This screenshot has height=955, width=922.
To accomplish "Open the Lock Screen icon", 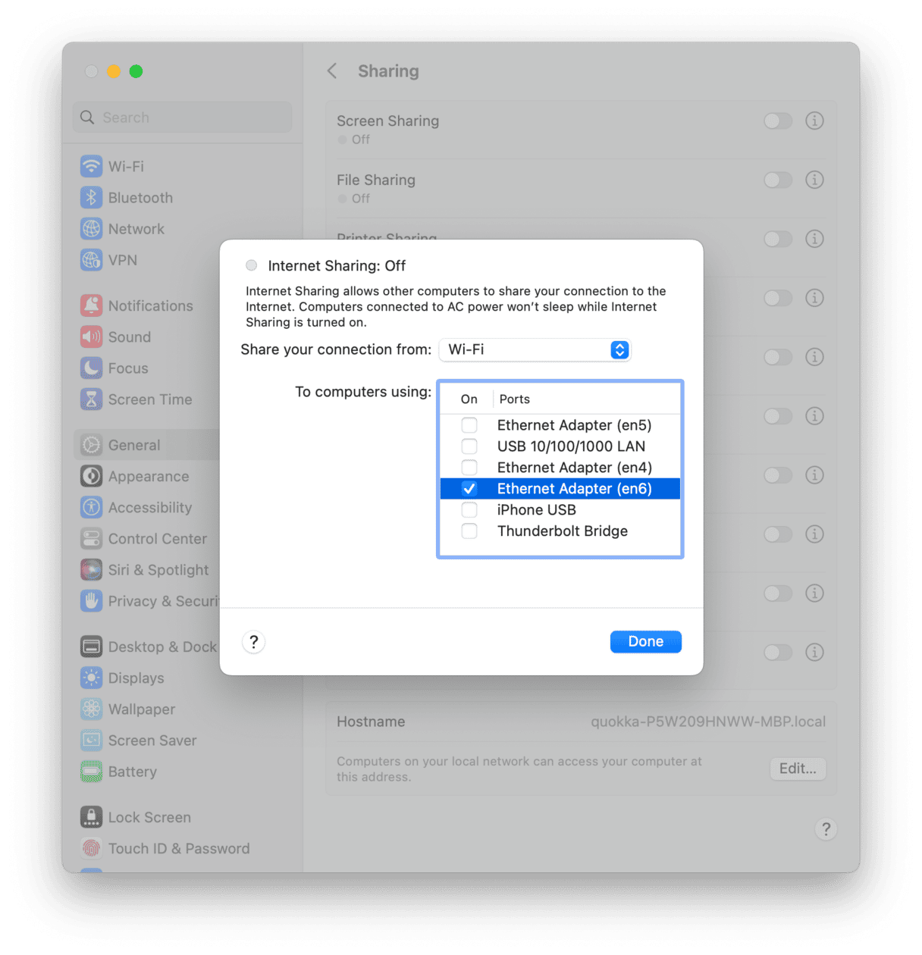I will [x=91, y=817].
